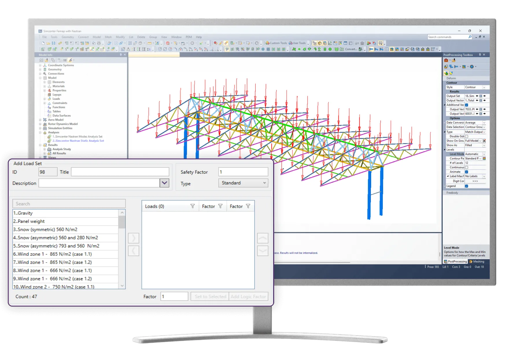531x362 pixels.
Task: Open the Geometry menu
Action: tap(68, 37)
